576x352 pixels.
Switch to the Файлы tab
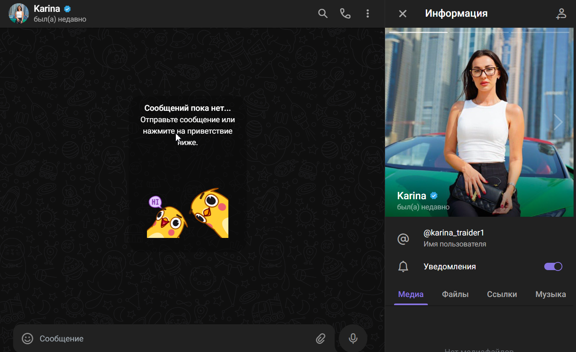(x=455, y=294)
